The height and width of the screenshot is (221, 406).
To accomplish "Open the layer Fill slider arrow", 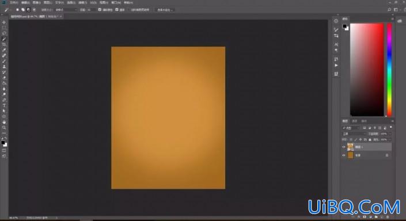I will tap(390, 139).
